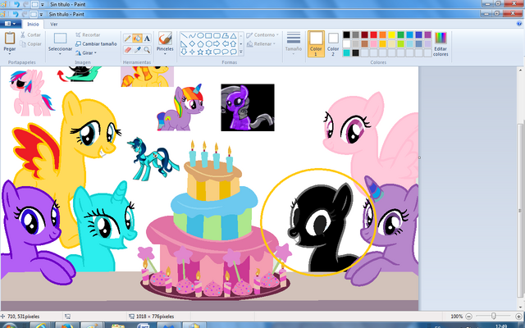Select the Eraser tool
525x328 pixels.
[x=128, y=50]
